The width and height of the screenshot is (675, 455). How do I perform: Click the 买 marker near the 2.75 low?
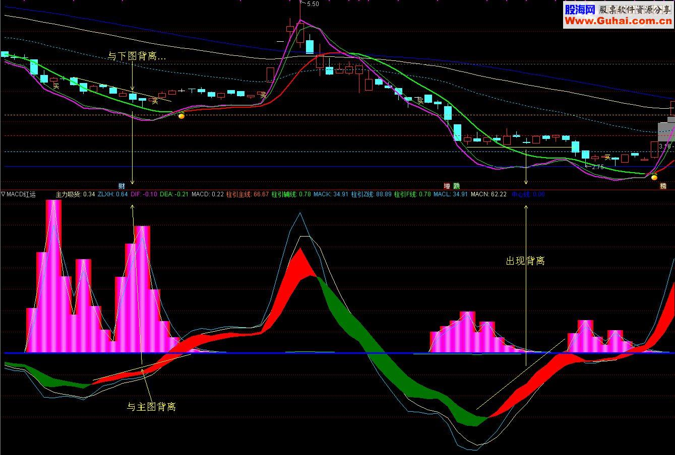pos(607,157)
